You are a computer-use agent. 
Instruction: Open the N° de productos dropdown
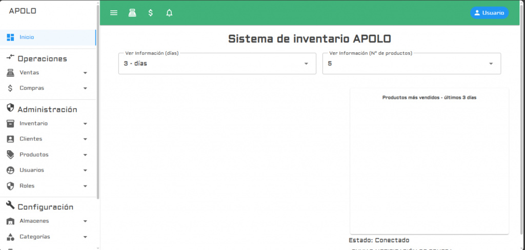(x=411, y=64)
